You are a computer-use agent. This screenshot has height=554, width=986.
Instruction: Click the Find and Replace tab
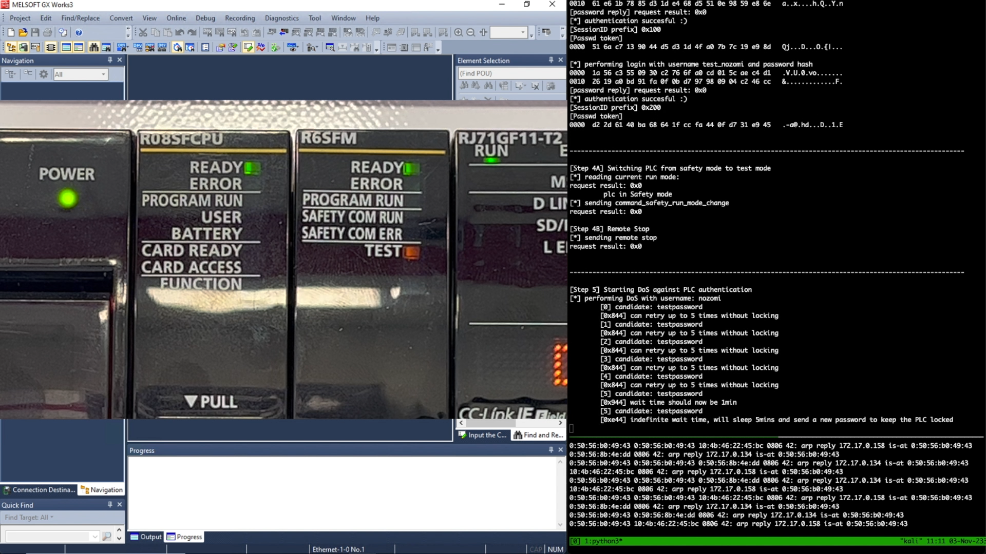[539, 435]
